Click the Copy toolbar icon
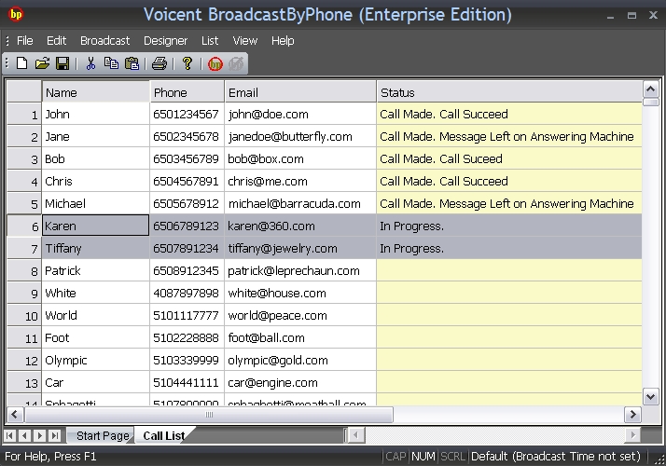The width and height of the screenshot is (666, 466). (x=111, y=63)
